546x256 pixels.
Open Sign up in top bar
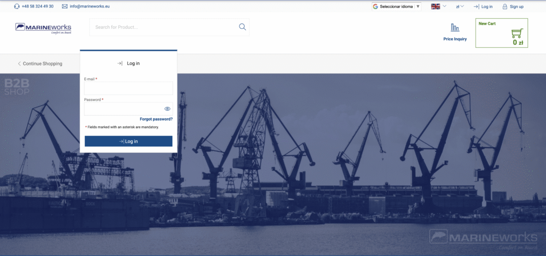[x=517, y=6]
